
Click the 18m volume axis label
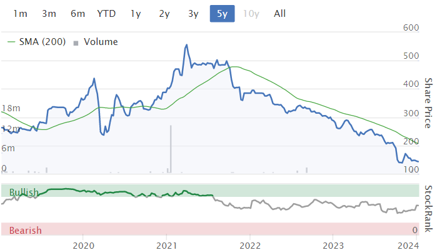tap(11, 108)
